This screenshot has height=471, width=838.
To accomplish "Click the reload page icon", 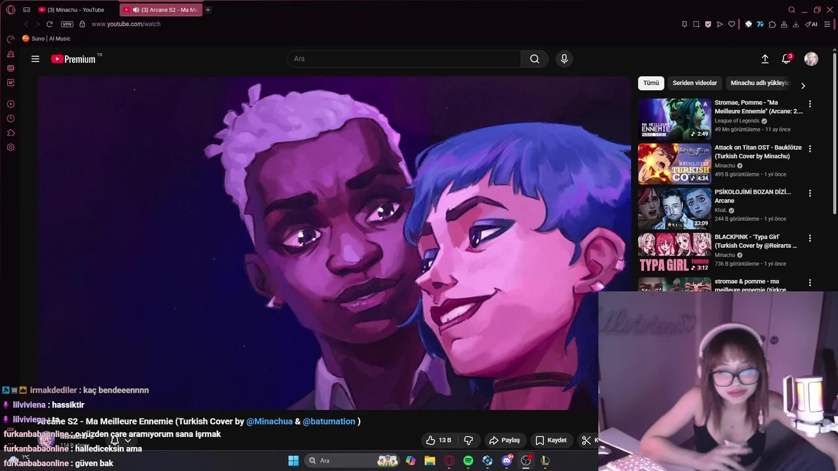I will tap(49, 24).
